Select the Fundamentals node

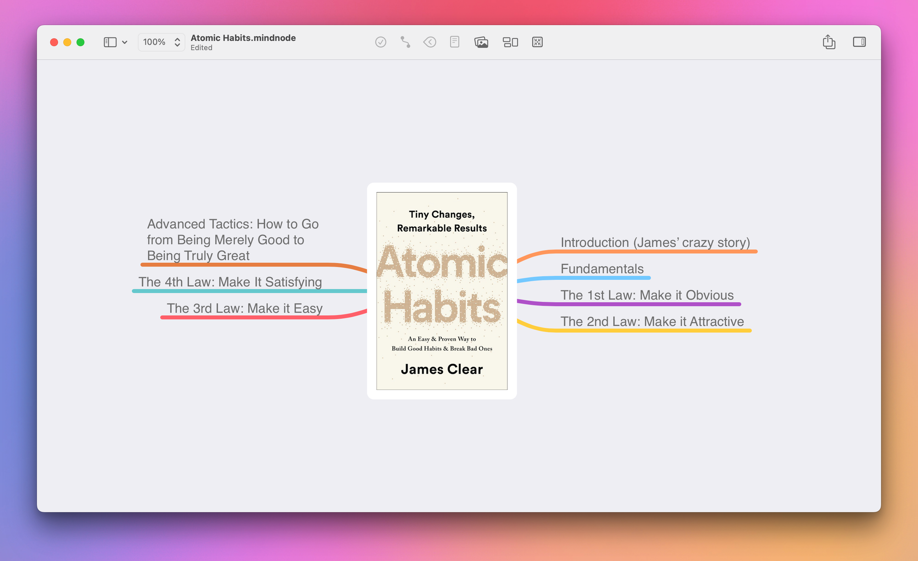click(602, 269)
